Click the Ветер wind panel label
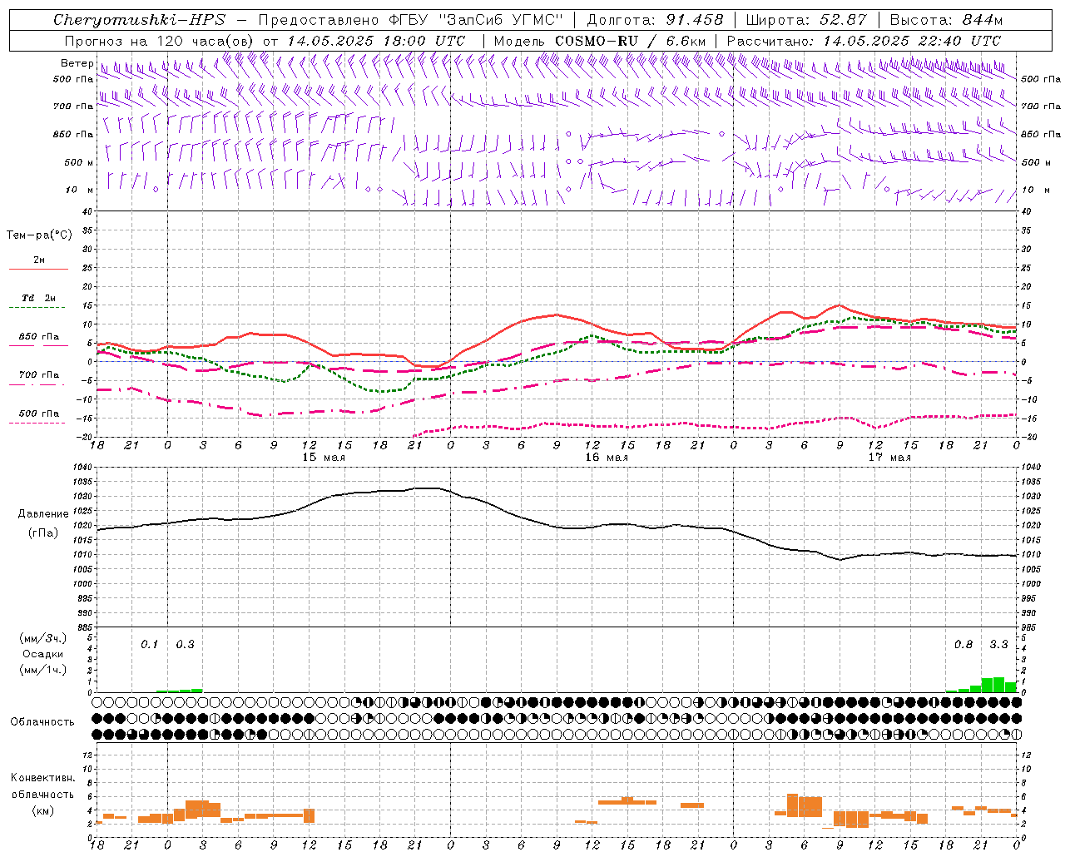Image resolution: width=1065 pixels, height=852 pixels. point(77,63)
